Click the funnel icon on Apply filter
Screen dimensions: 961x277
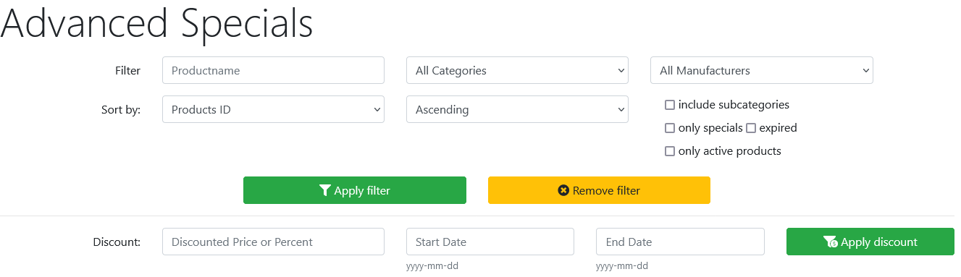[x=325, y=191]
